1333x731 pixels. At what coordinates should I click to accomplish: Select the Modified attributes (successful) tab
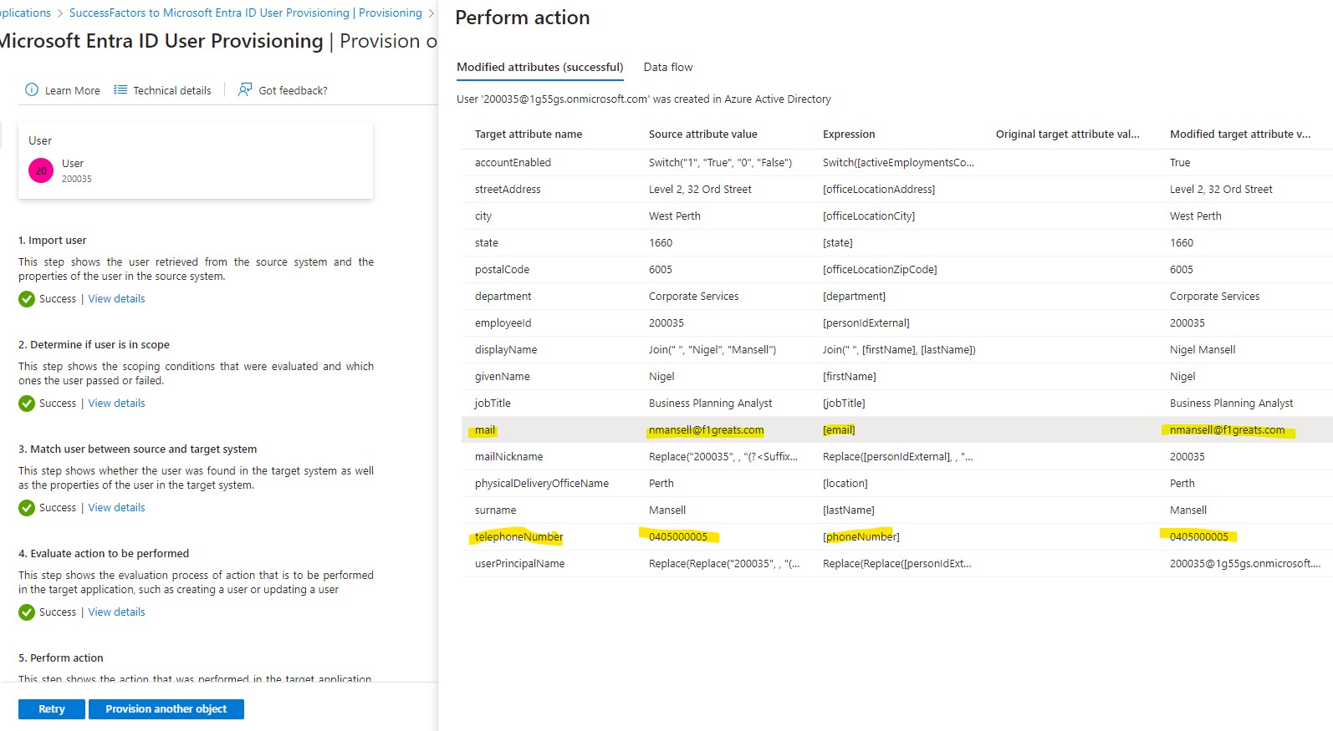tap(539, 67)
